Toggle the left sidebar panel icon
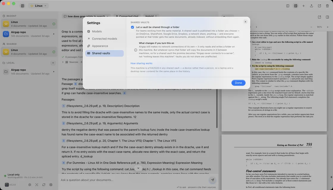333x190 pixels. point(23,6)
